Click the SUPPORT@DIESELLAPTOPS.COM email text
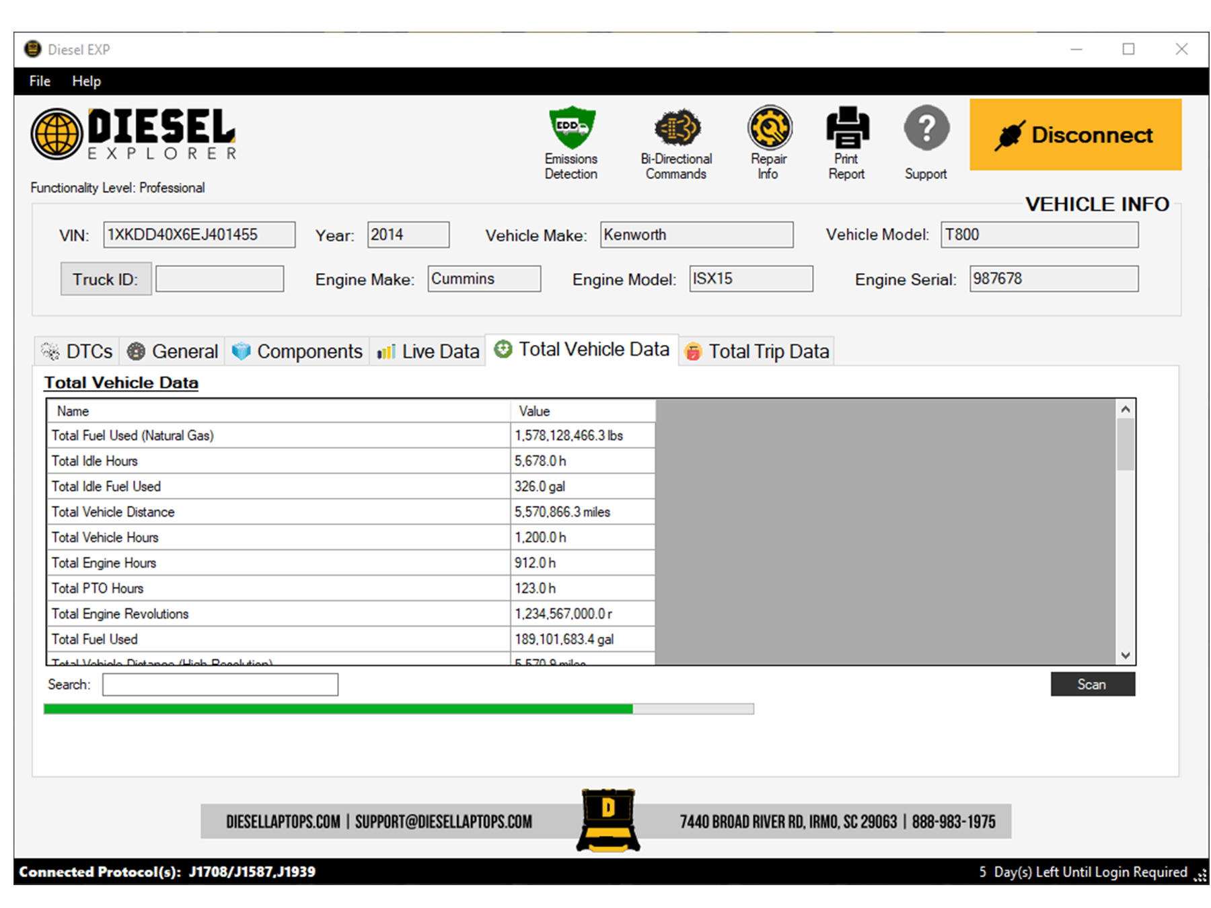This screenshot has height=908, width=1211. [x=443, y=821]
